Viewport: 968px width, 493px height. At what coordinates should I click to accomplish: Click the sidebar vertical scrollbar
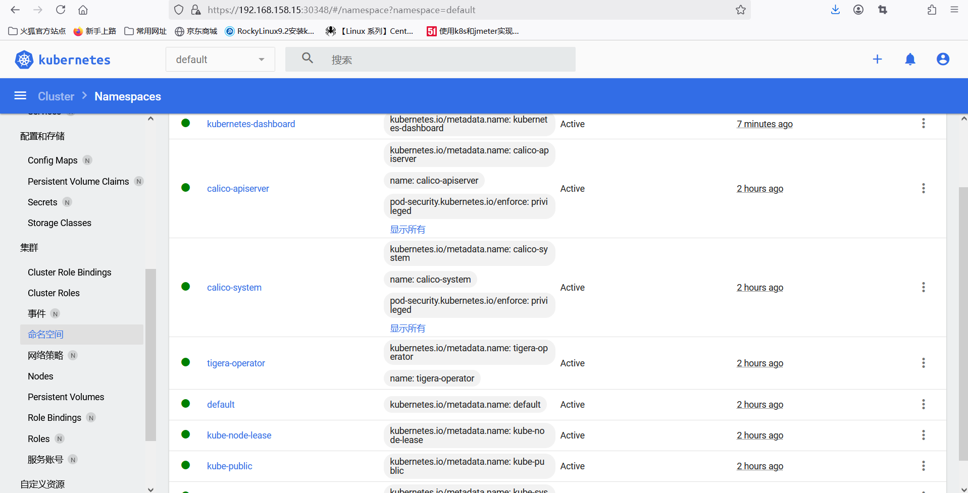150,355
